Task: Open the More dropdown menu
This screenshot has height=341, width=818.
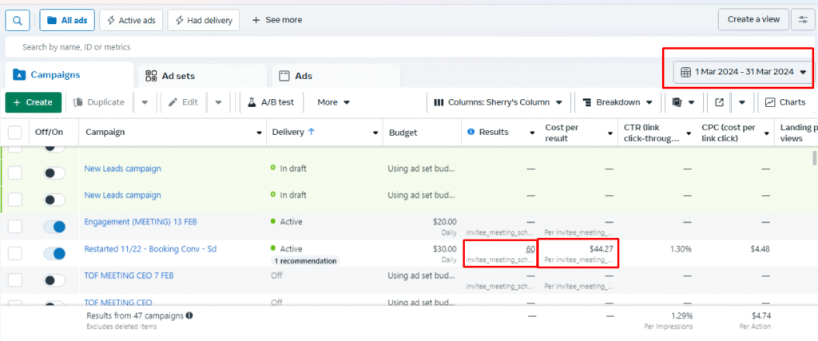Action: 333,102
